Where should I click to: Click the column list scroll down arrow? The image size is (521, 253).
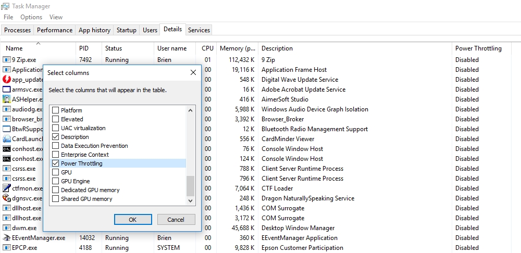point(190,200)
